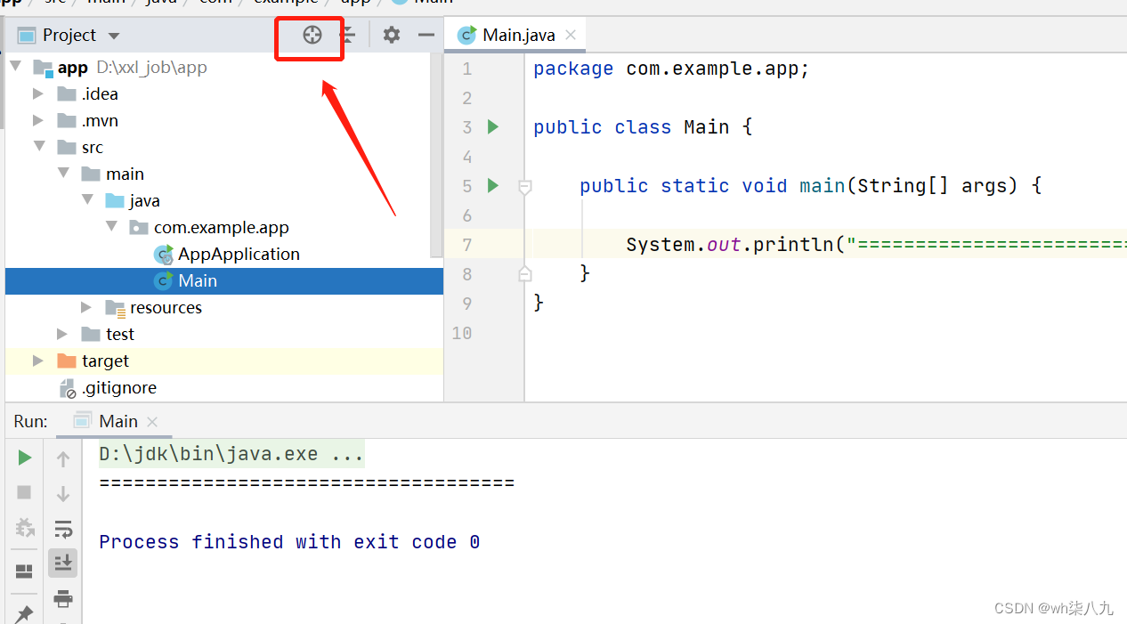1127x624 pixels.
Task: Open the Project view dropdown arrow
Action: pyautogui.click(x=114, y=36)
